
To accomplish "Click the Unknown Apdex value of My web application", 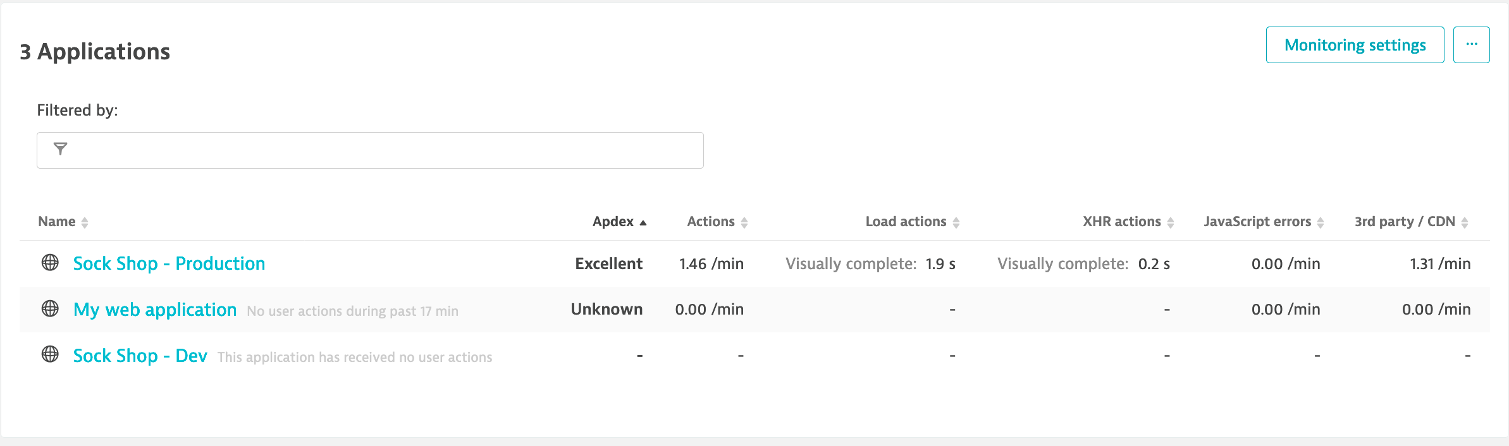I will tap(607, 309).
